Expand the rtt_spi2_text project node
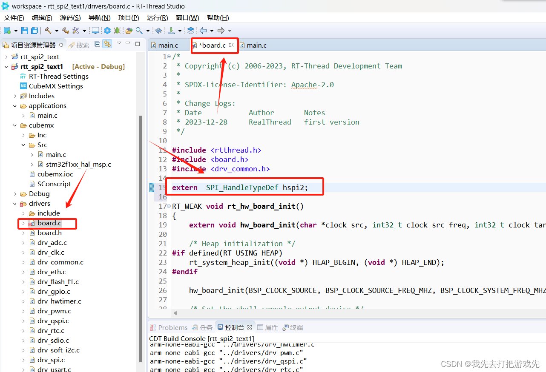 [6, 57]
